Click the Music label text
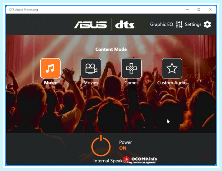The image size is (222, 171). click(x=50, y=83)
